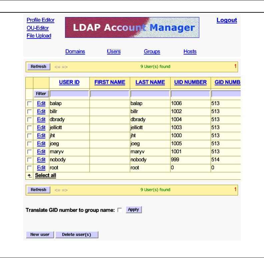The width and height of the screenshot is (264, 258).
Task: Click GID number 514 cell
Action: pyautogui.click(x=226, y=159)
